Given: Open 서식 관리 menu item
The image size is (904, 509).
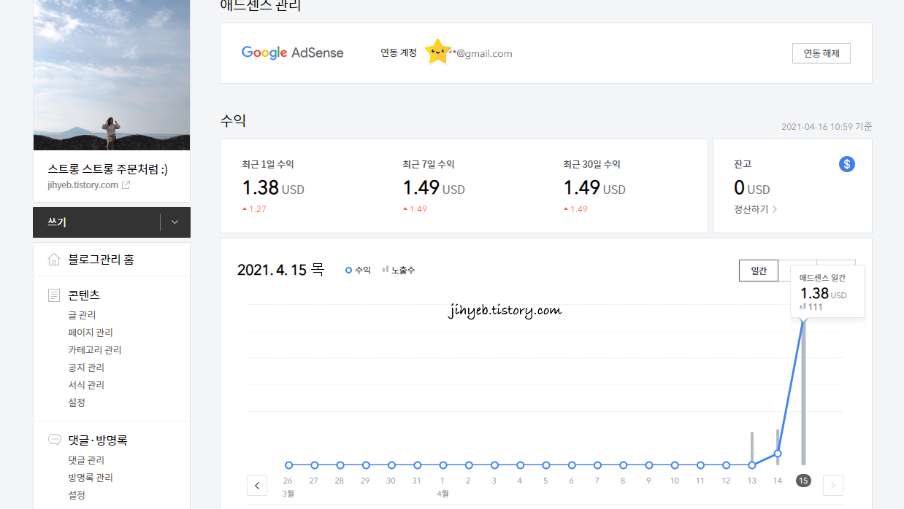Looking at the screenshot, I should point(86,385).
